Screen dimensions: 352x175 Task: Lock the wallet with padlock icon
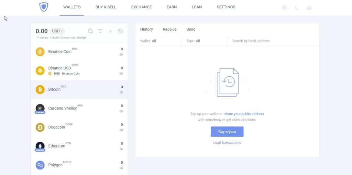point(309,8)
